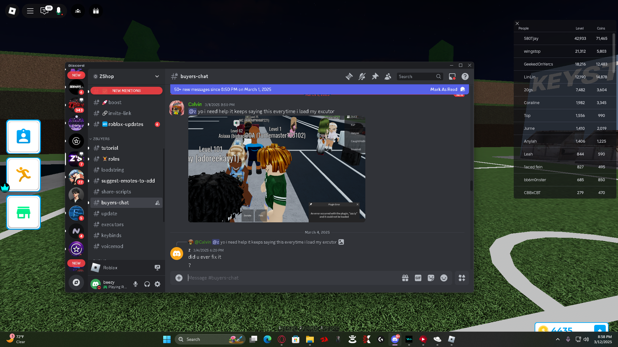Screen dimensions: 618x347
Task: Open Roblox chat with 99 badge
Action: click(x=44, y=11)
